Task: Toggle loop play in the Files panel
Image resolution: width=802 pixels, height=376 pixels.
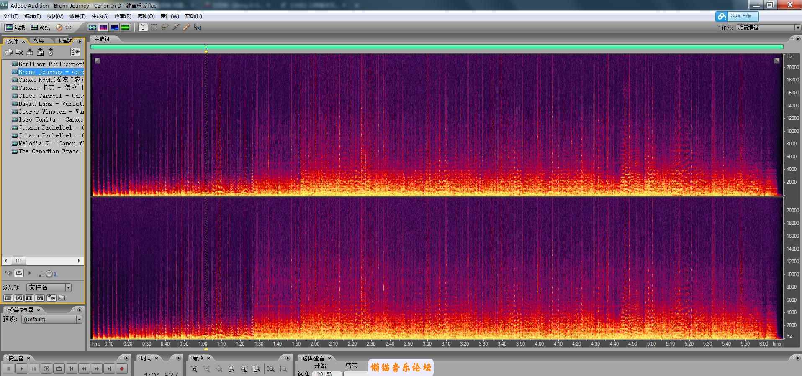Action: click(x=19, y=273)
